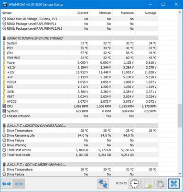Select the GIGABYTE B250M-D2V-CF sensor group header
183x192 pixels.
point(80,38)
